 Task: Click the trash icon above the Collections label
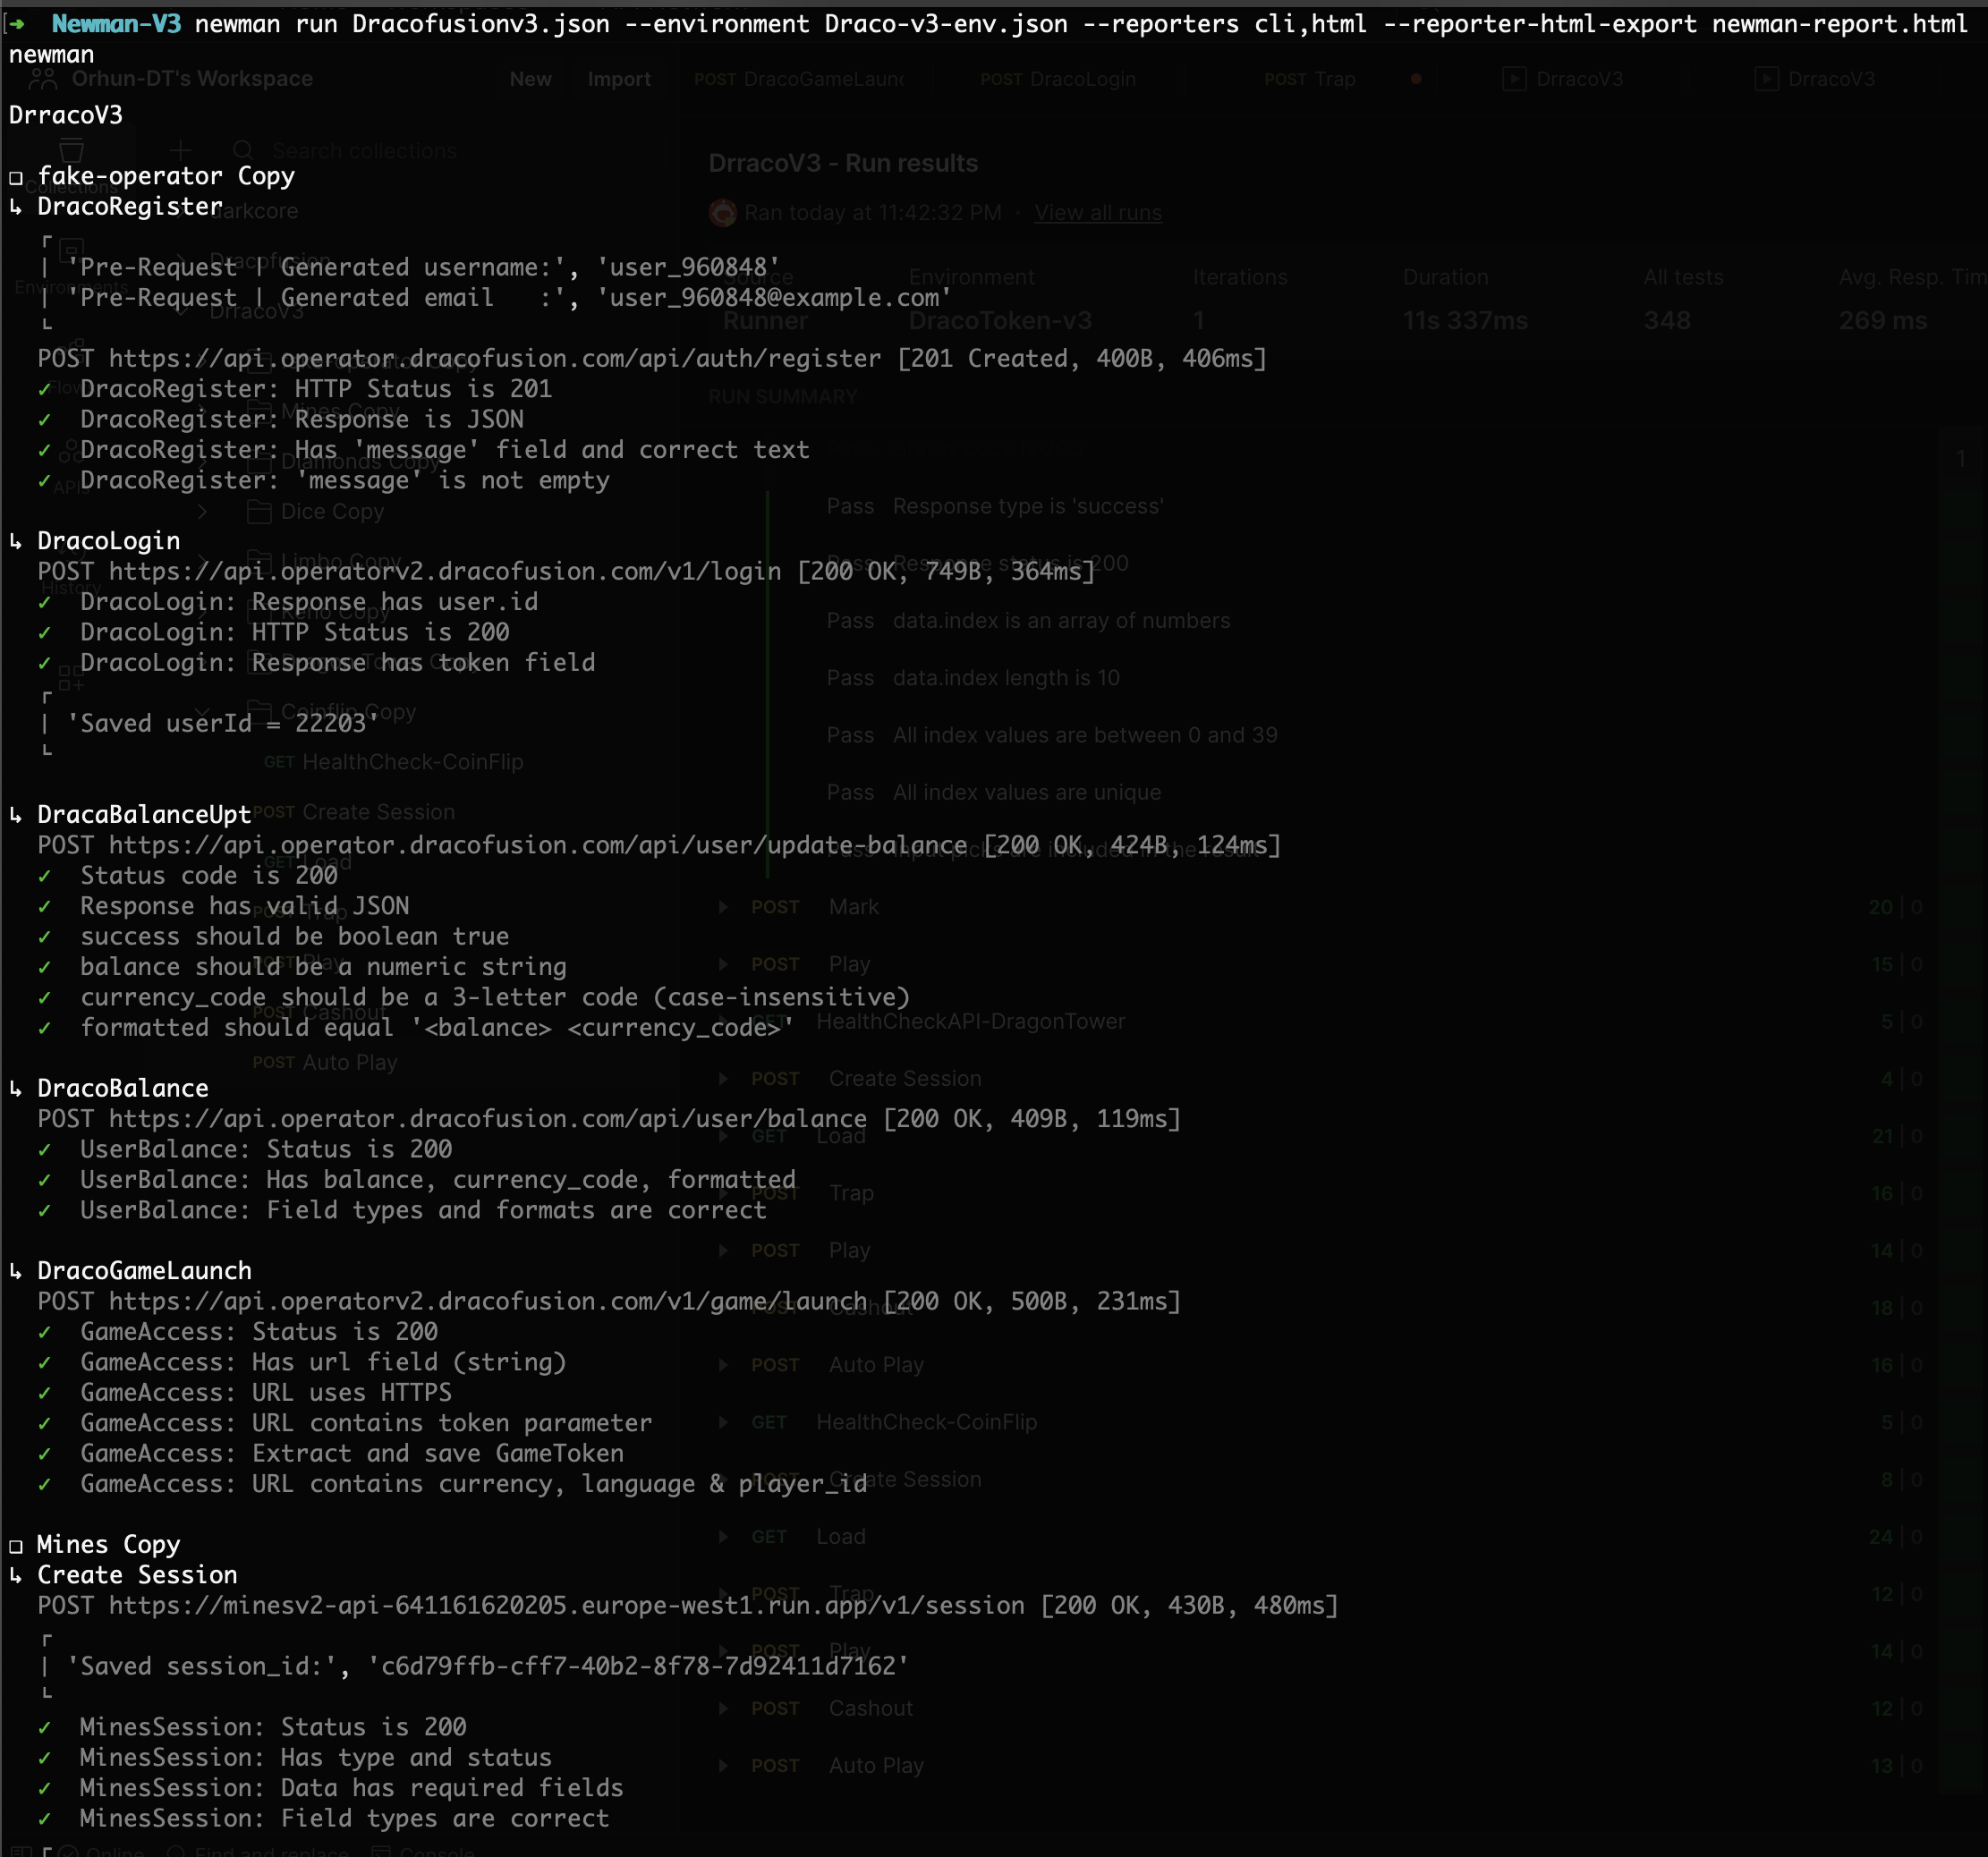point(71,152)
